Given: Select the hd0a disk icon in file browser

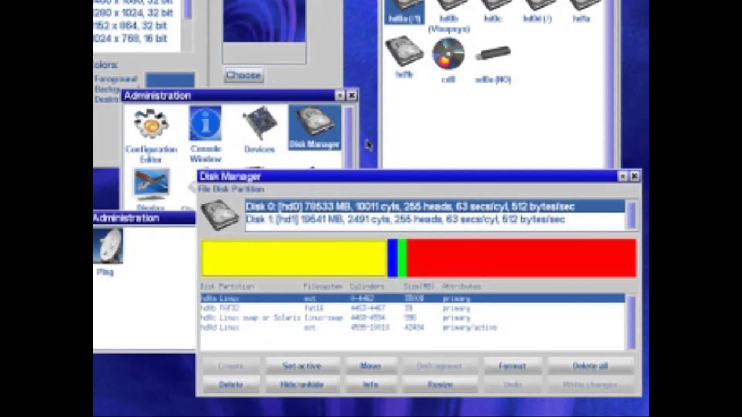Looking at the screenshot, I should 405,12.
